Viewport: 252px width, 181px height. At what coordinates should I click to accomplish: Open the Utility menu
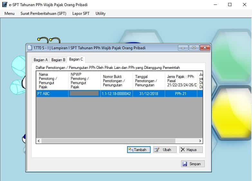[100, 14]
